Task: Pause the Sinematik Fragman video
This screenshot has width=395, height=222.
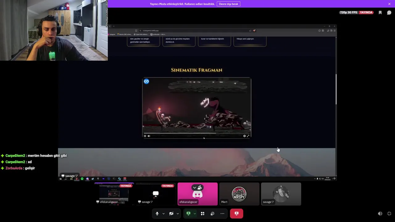Action: pos(145,136)
